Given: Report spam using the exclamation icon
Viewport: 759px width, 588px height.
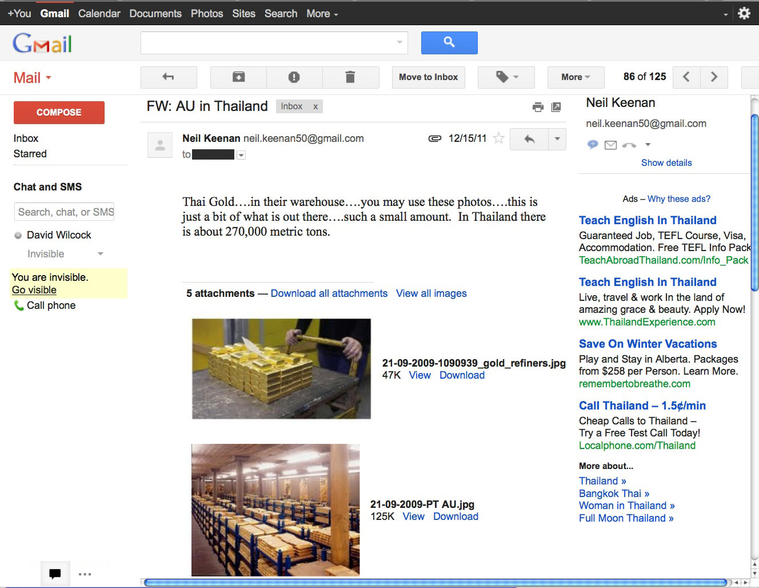Looking at the screenshot, I should click(x=294, y=77).
